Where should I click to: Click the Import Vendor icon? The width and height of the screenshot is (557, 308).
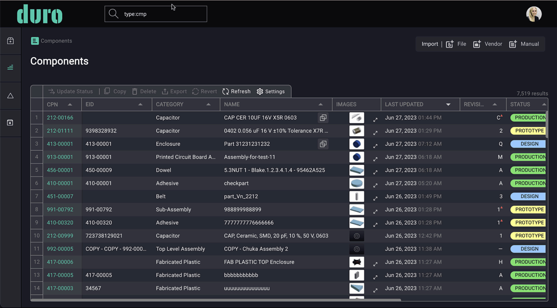[477, 44]
